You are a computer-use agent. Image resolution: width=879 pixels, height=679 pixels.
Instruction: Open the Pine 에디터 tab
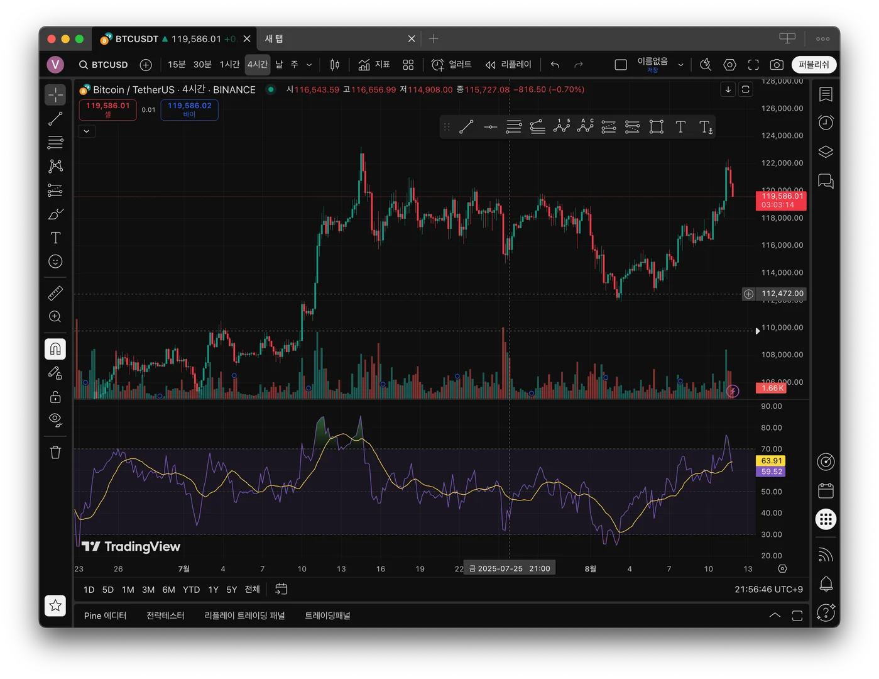click(x=106, y=616)
